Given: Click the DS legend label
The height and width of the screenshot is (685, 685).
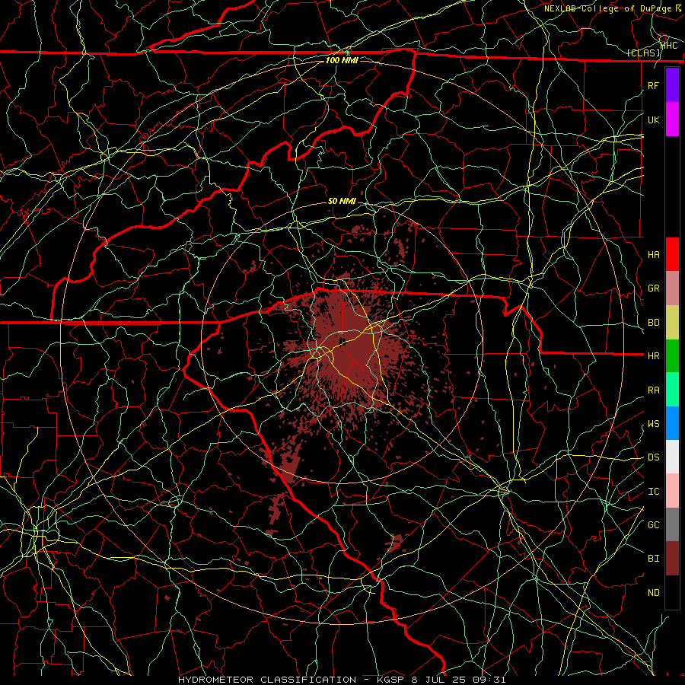Looking at the screenshot, I should click(x=653, y=457).
